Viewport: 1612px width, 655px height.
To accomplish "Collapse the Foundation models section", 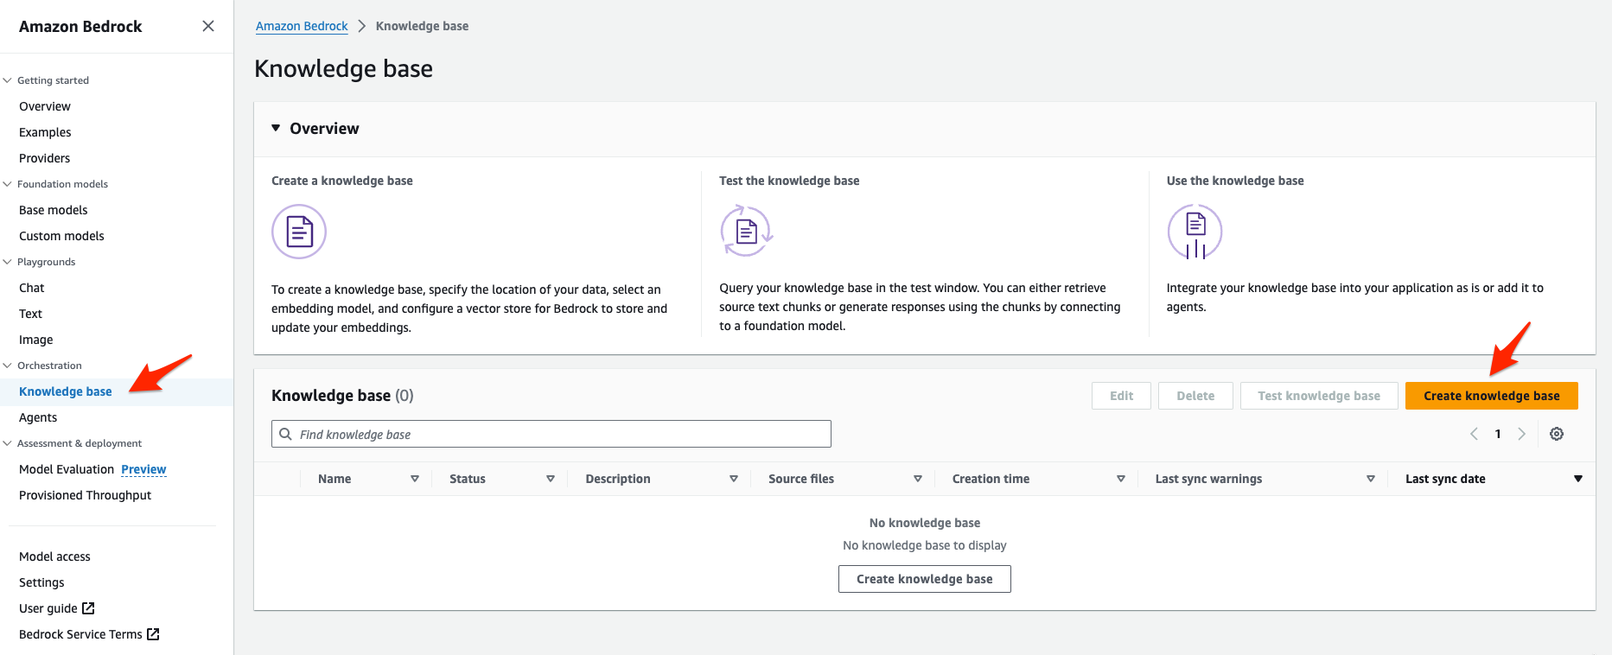I will [8, 184].
